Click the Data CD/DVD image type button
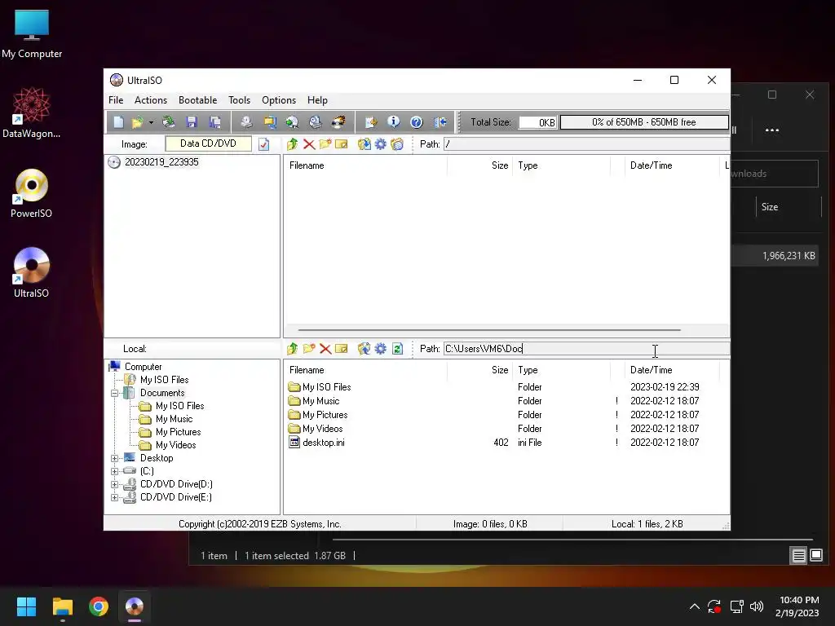This screenshot has width=835, height=626. pos(208,143)
